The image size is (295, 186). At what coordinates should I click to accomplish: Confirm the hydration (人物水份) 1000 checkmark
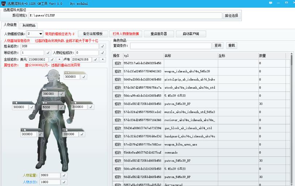[64, 182]
